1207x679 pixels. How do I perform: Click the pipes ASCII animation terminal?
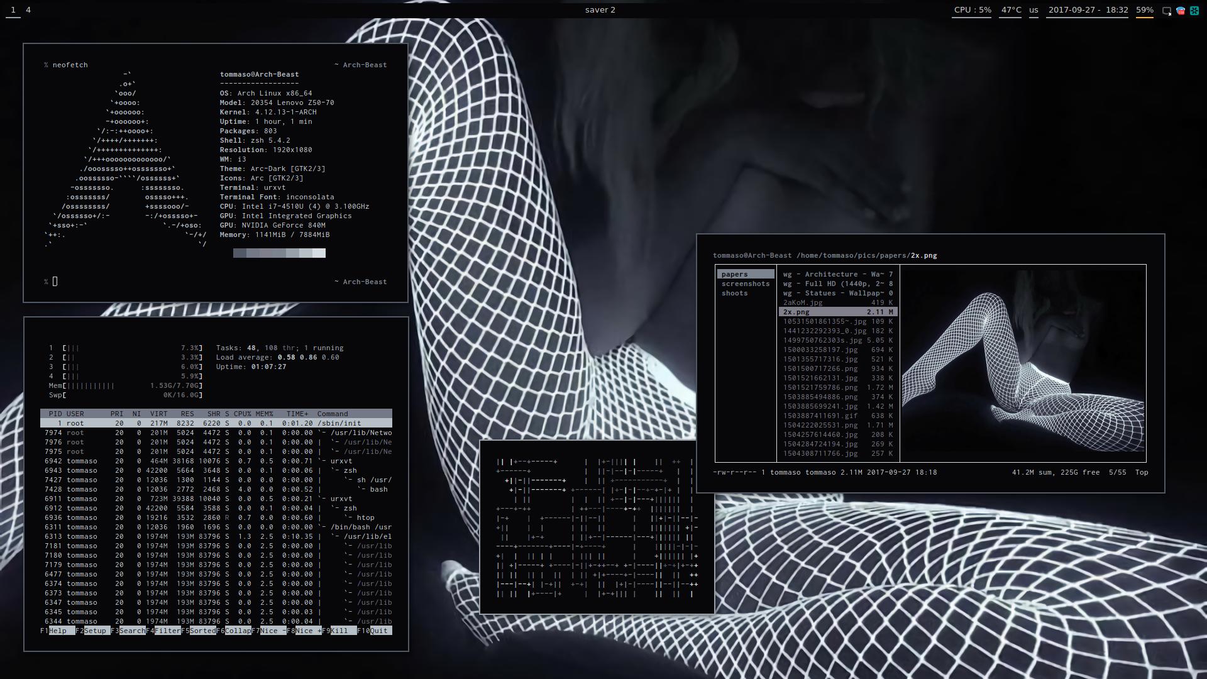597,527
